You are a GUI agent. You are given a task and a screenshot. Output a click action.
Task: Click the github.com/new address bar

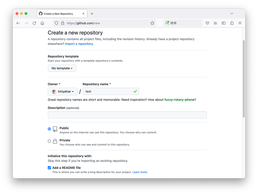(104, 23)
